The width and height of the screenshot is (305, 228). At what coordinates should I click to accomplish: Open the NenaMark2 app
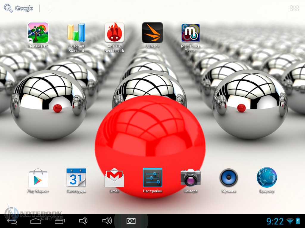point(38,33)
